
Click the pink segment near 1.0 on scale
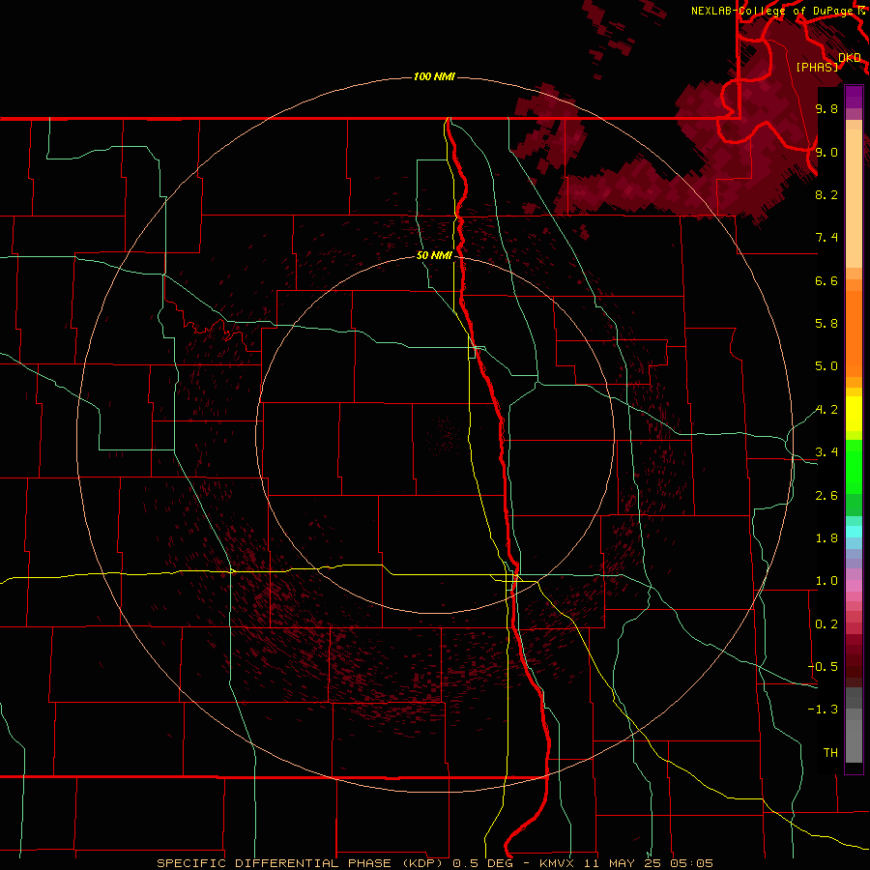854,586
